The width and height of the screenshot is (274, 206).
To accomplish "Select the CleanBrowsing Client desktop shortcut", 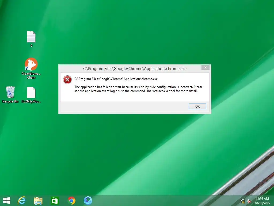I will point(31,68).
